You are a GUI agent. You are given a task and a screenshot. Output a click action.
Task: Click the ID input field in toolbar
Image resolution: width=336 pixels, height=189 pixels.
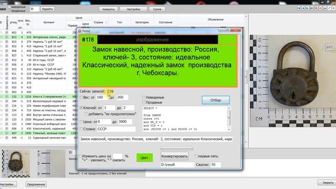point(35,9)
